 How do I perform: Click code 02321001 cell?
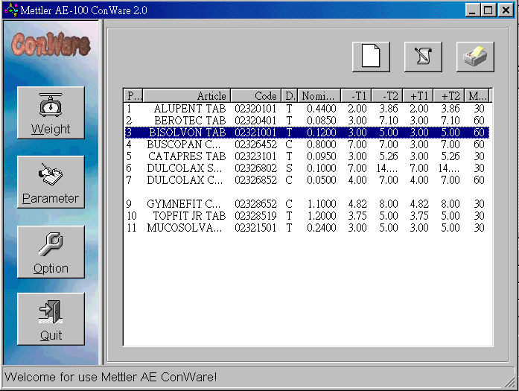pyautogui.click(x=255, y=133)
